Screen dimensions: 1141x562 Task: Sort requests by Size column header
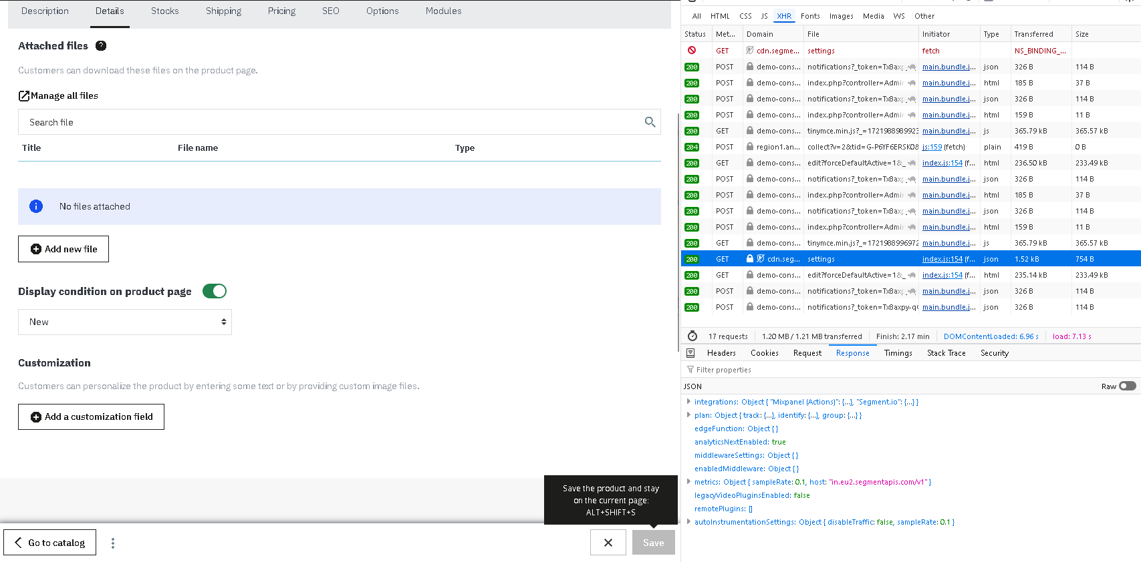(1106, 34)
